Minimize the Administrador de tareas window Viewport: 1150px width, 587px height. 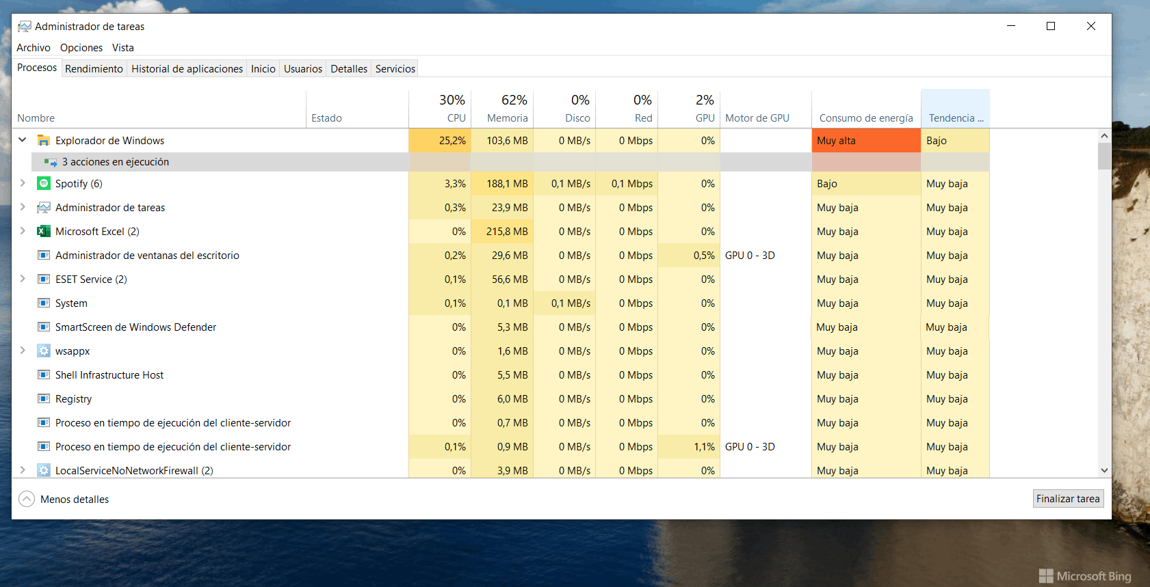pos(1011,26)
